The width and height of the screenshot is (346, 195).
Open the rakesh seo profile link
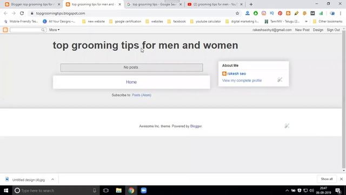pyautogui.click(x=237, y=74)
